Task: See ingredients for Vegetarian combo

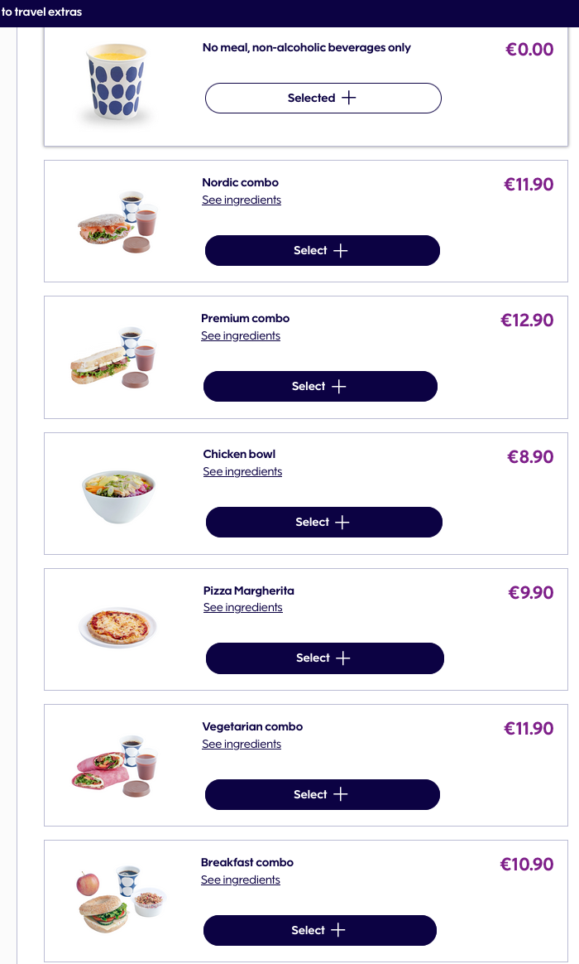Action: (x=242, y=745)
